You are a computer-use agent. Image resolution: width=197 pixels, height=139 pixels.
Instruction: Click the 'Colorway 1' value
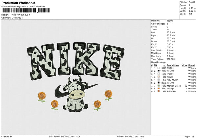17,18
